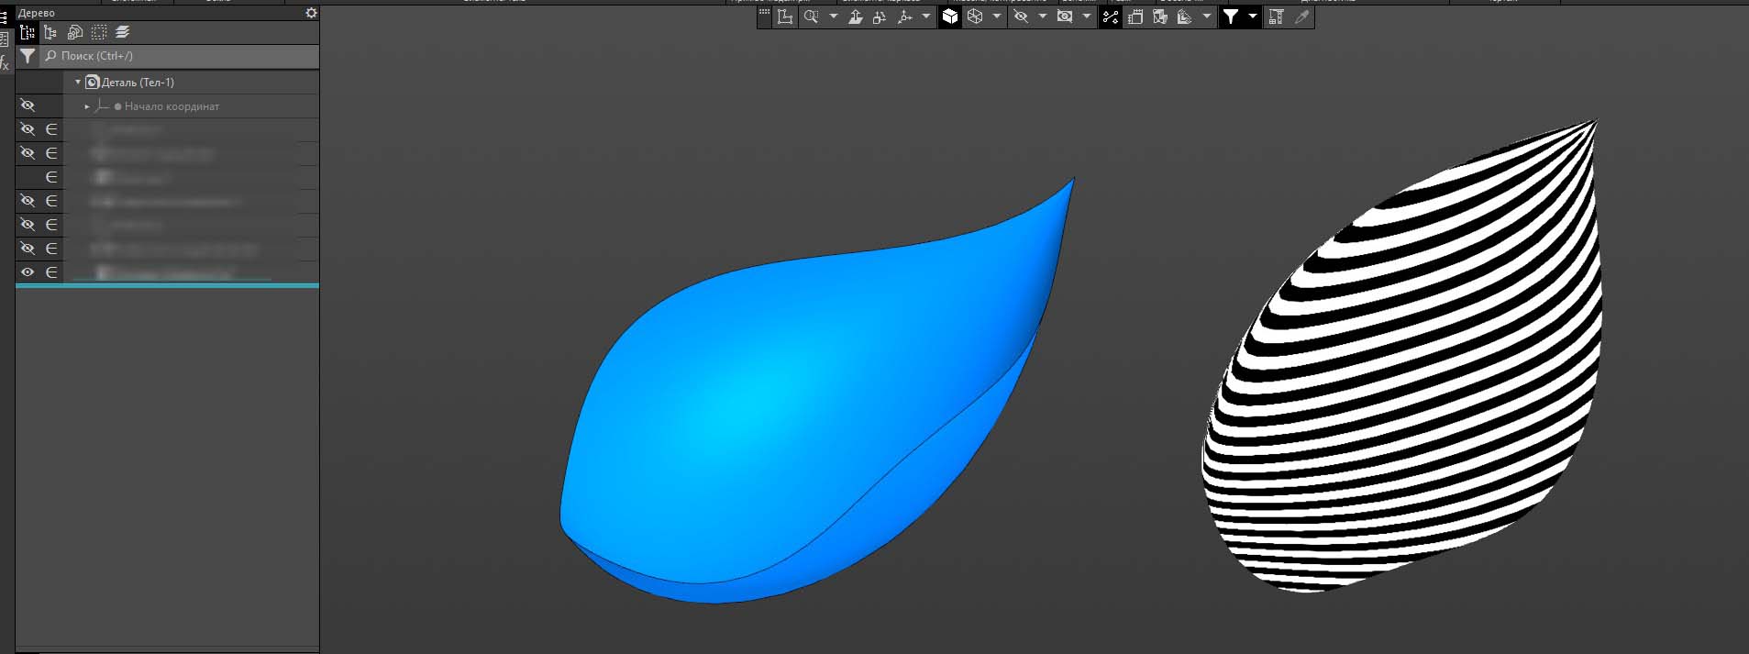Click the eyedropper tool in view toolbar

click(x=1301, y=17)
